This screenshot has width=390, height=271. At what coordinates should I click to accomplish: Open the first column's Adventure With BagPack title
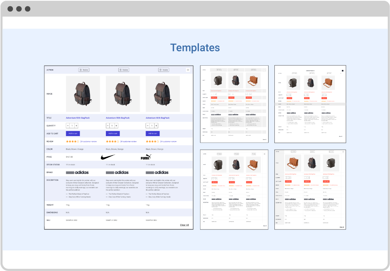click(x=77, y=118)
